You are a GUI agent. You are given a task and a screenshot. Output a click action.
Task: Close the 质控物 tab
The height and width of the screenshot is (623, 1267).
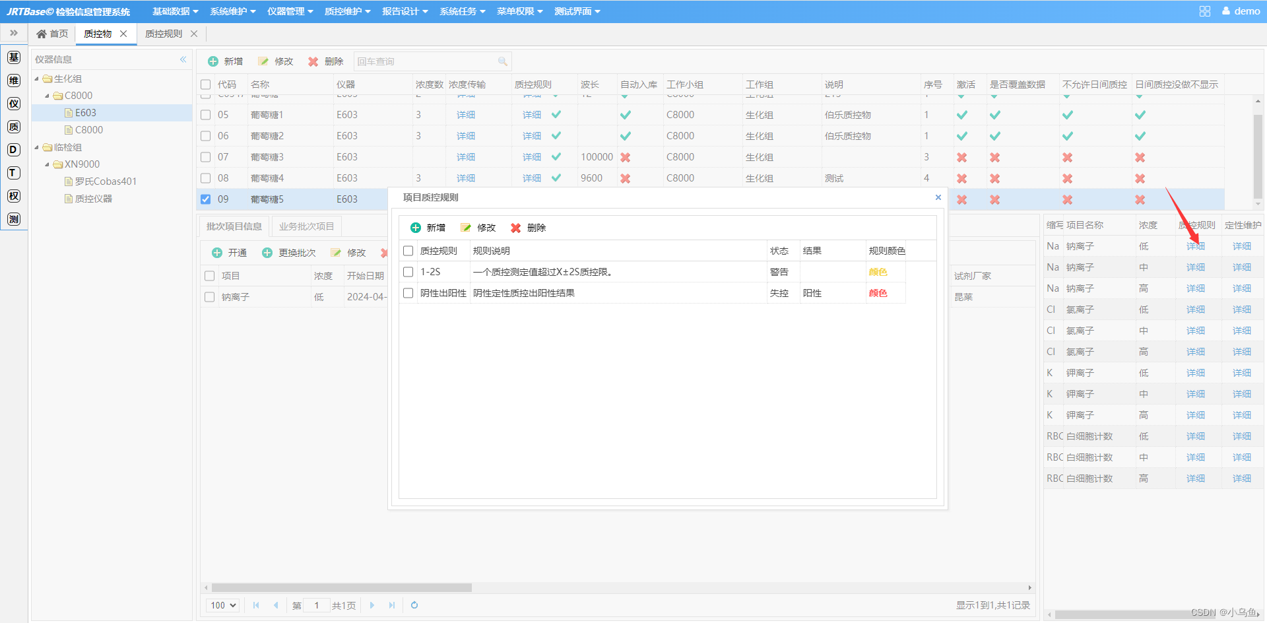[123, 34]
